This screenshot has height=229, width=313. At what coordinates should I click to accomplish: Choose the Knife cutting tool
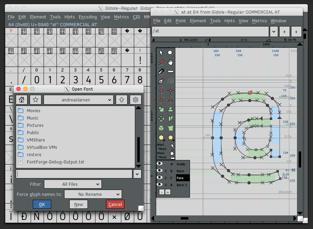coord(161,72)
